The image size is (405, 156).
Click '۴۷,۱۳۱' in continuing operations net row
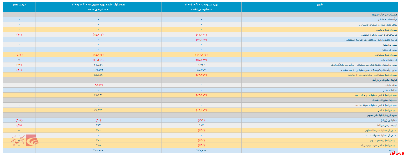tap(98, 95)
